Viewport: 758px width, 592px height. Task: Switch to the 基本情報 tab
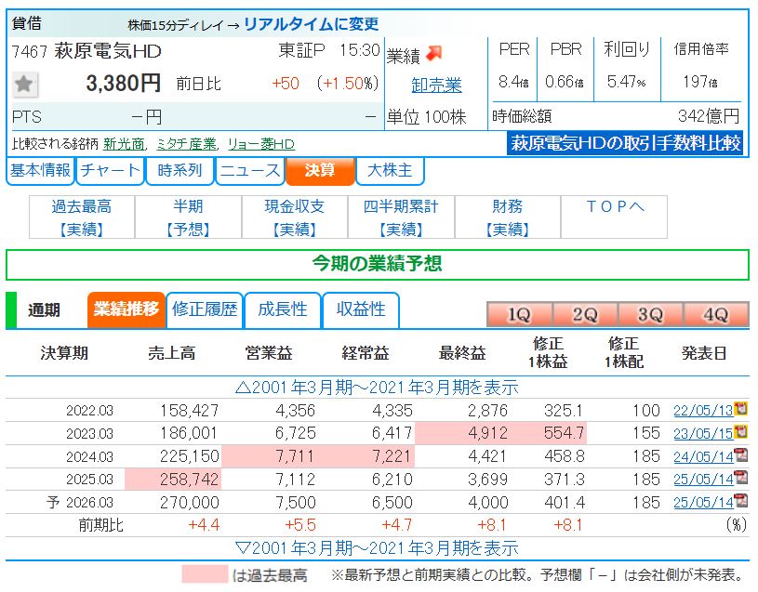click(40, 170)
